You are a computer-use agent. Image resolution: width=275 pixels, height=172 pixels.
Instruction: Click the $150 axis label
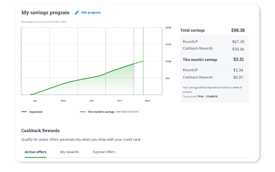tap(168, 44)
